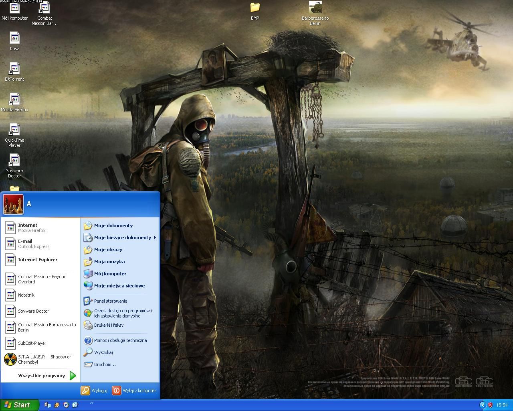Viewport: 513px width, 411px height.
Task: Expand Moje bieżące dokumenty submenu
Action: click(120, 238)
